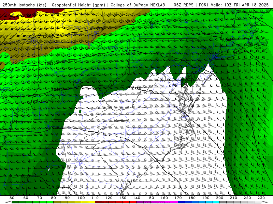Click the "Valid: 19Z FRI APR 18 2025" text
The width and height of the screenshot is (273, 204).
[x=240, y=5]
